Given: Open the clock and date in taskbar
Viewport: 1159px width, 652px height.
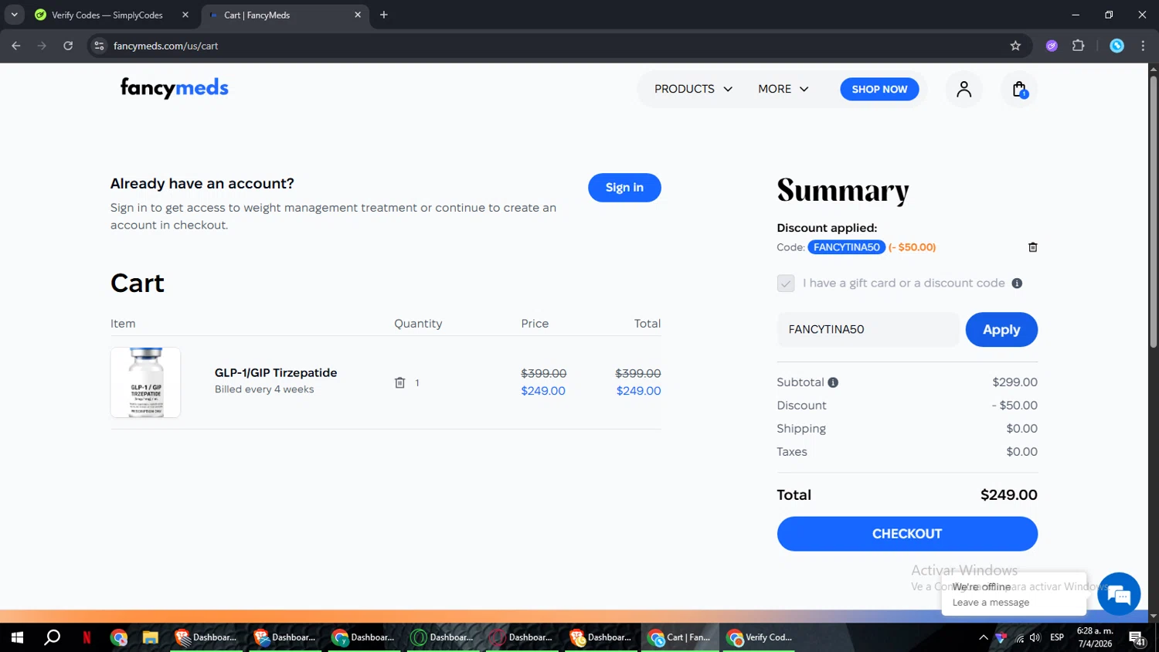Looking at the screenshot, I should [x=1095, y=637].
